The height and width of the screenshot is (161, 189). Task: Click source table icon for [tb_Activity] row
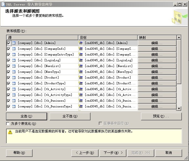[14, 89]
